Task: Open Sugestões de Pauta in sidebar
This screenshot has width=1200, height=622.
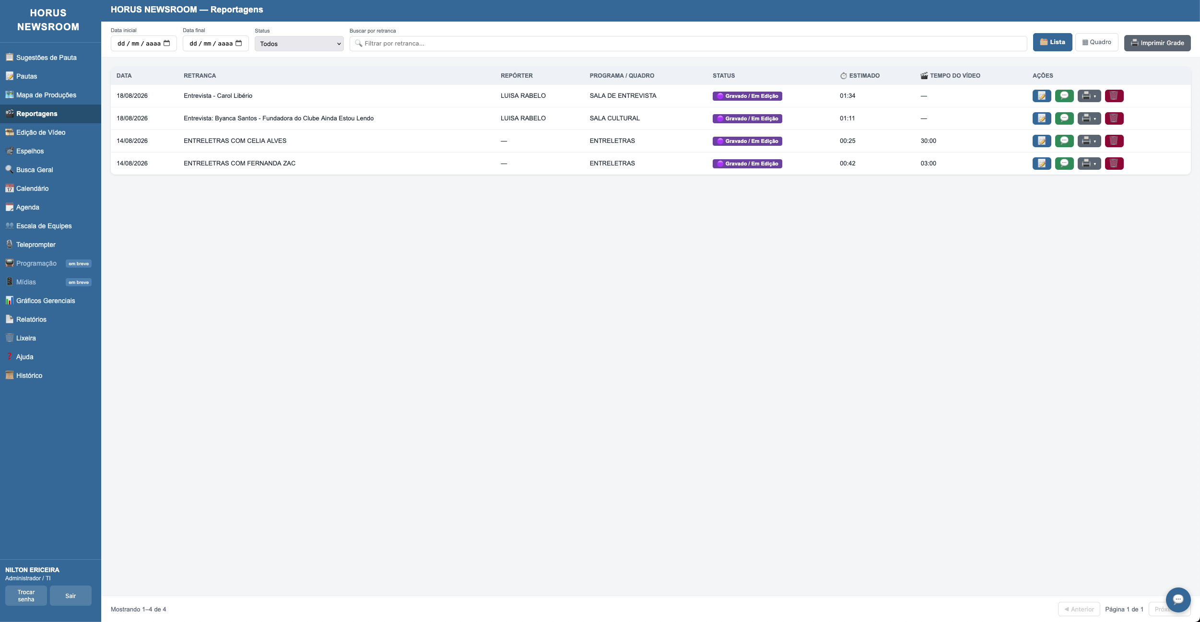Action: [x=50, y=58]
